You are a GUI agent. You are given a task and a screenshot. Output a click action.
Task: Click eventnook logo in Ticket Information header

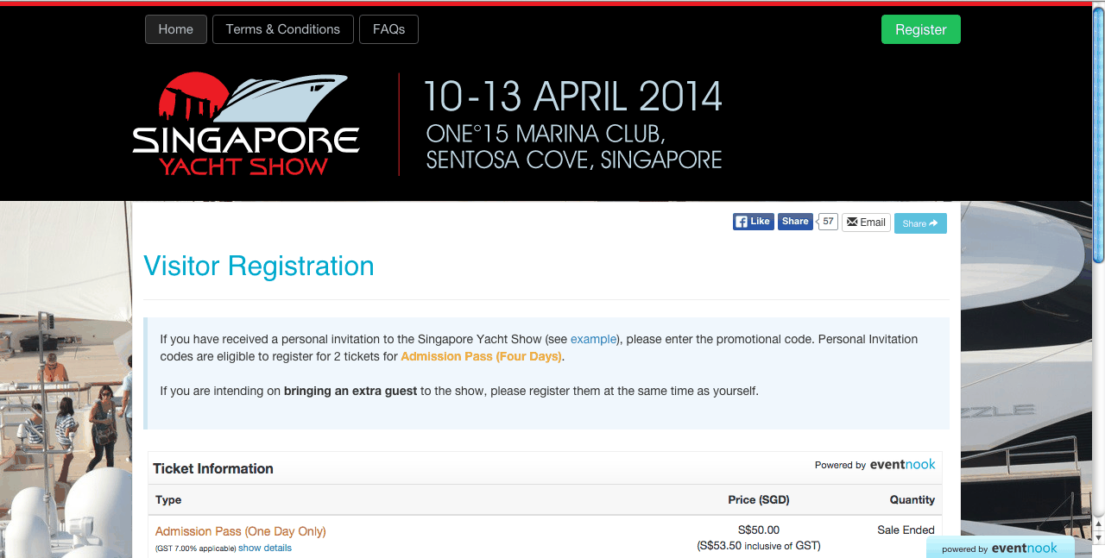[902, 464]
